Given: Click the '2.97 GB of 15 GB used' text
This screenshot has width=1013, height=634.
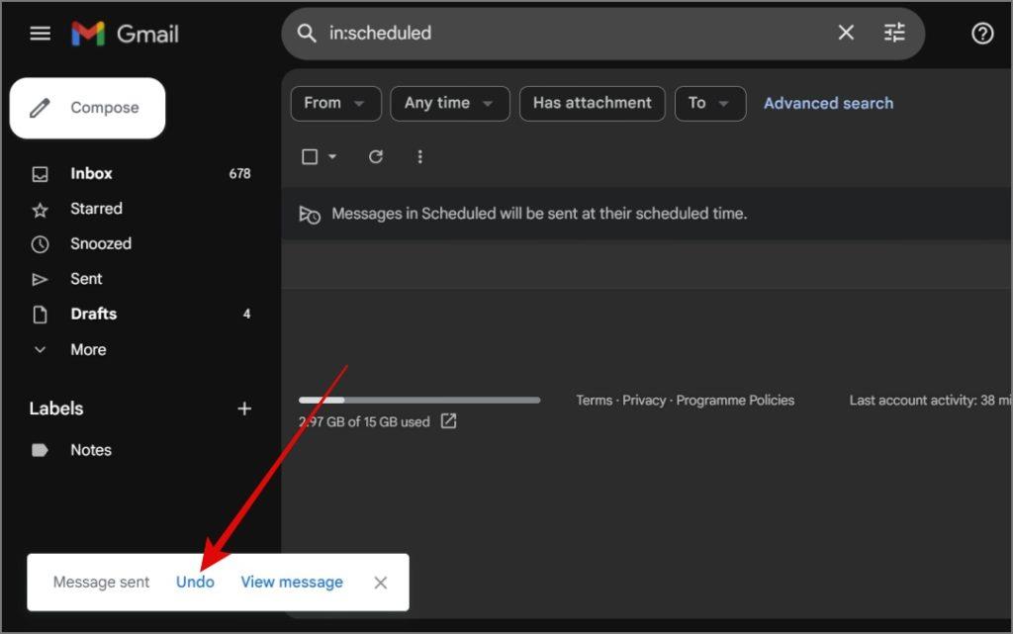Looking at the screenshot, I should 364,422.
